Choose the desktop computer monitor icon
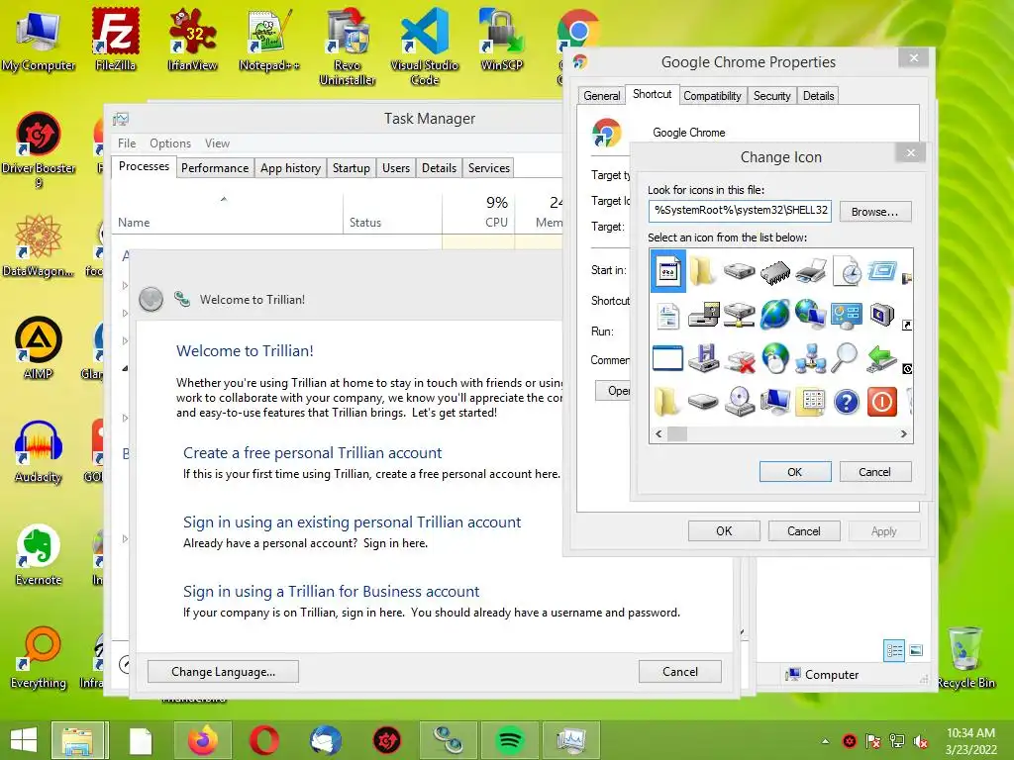 point(774,402)
